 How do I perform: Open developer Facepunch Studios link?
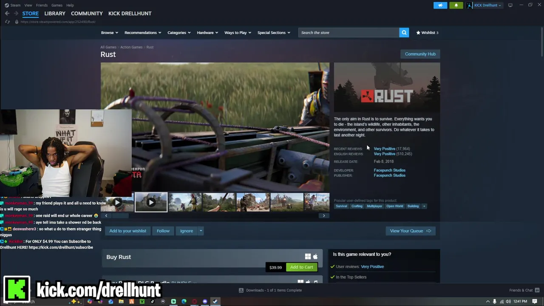[389, 170]
